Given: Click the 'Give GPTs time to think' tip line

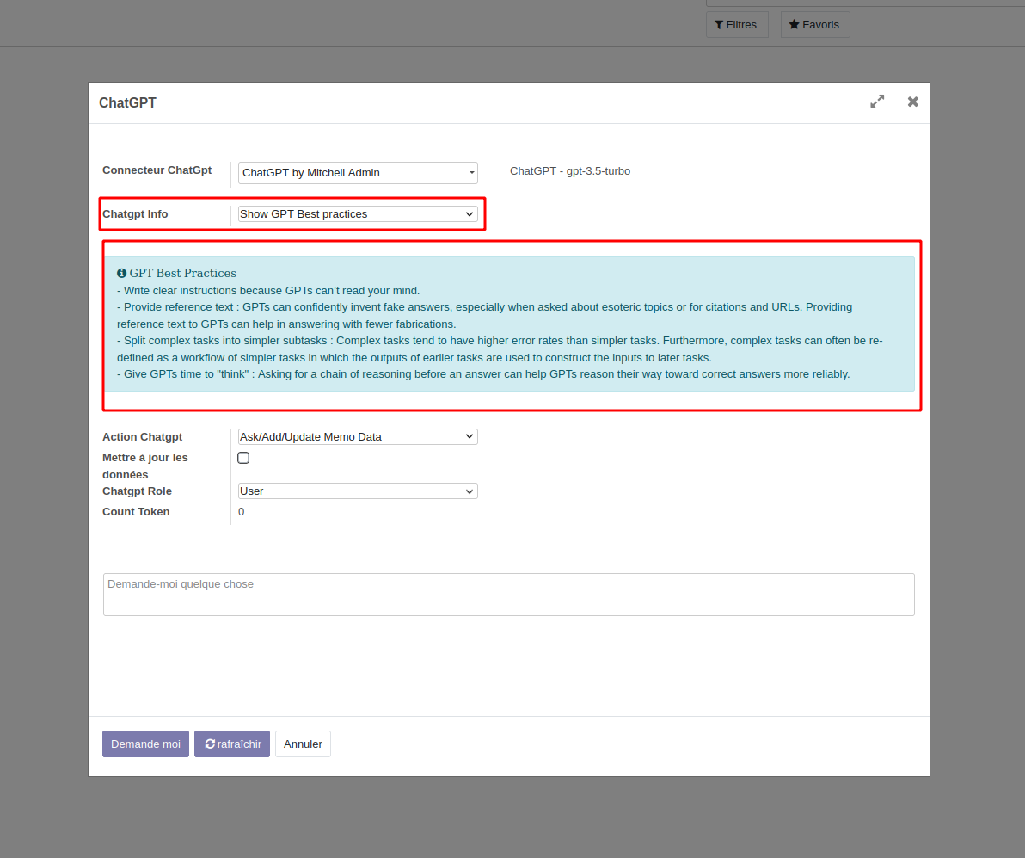Looking at the screenshot, I should [483, 374].
